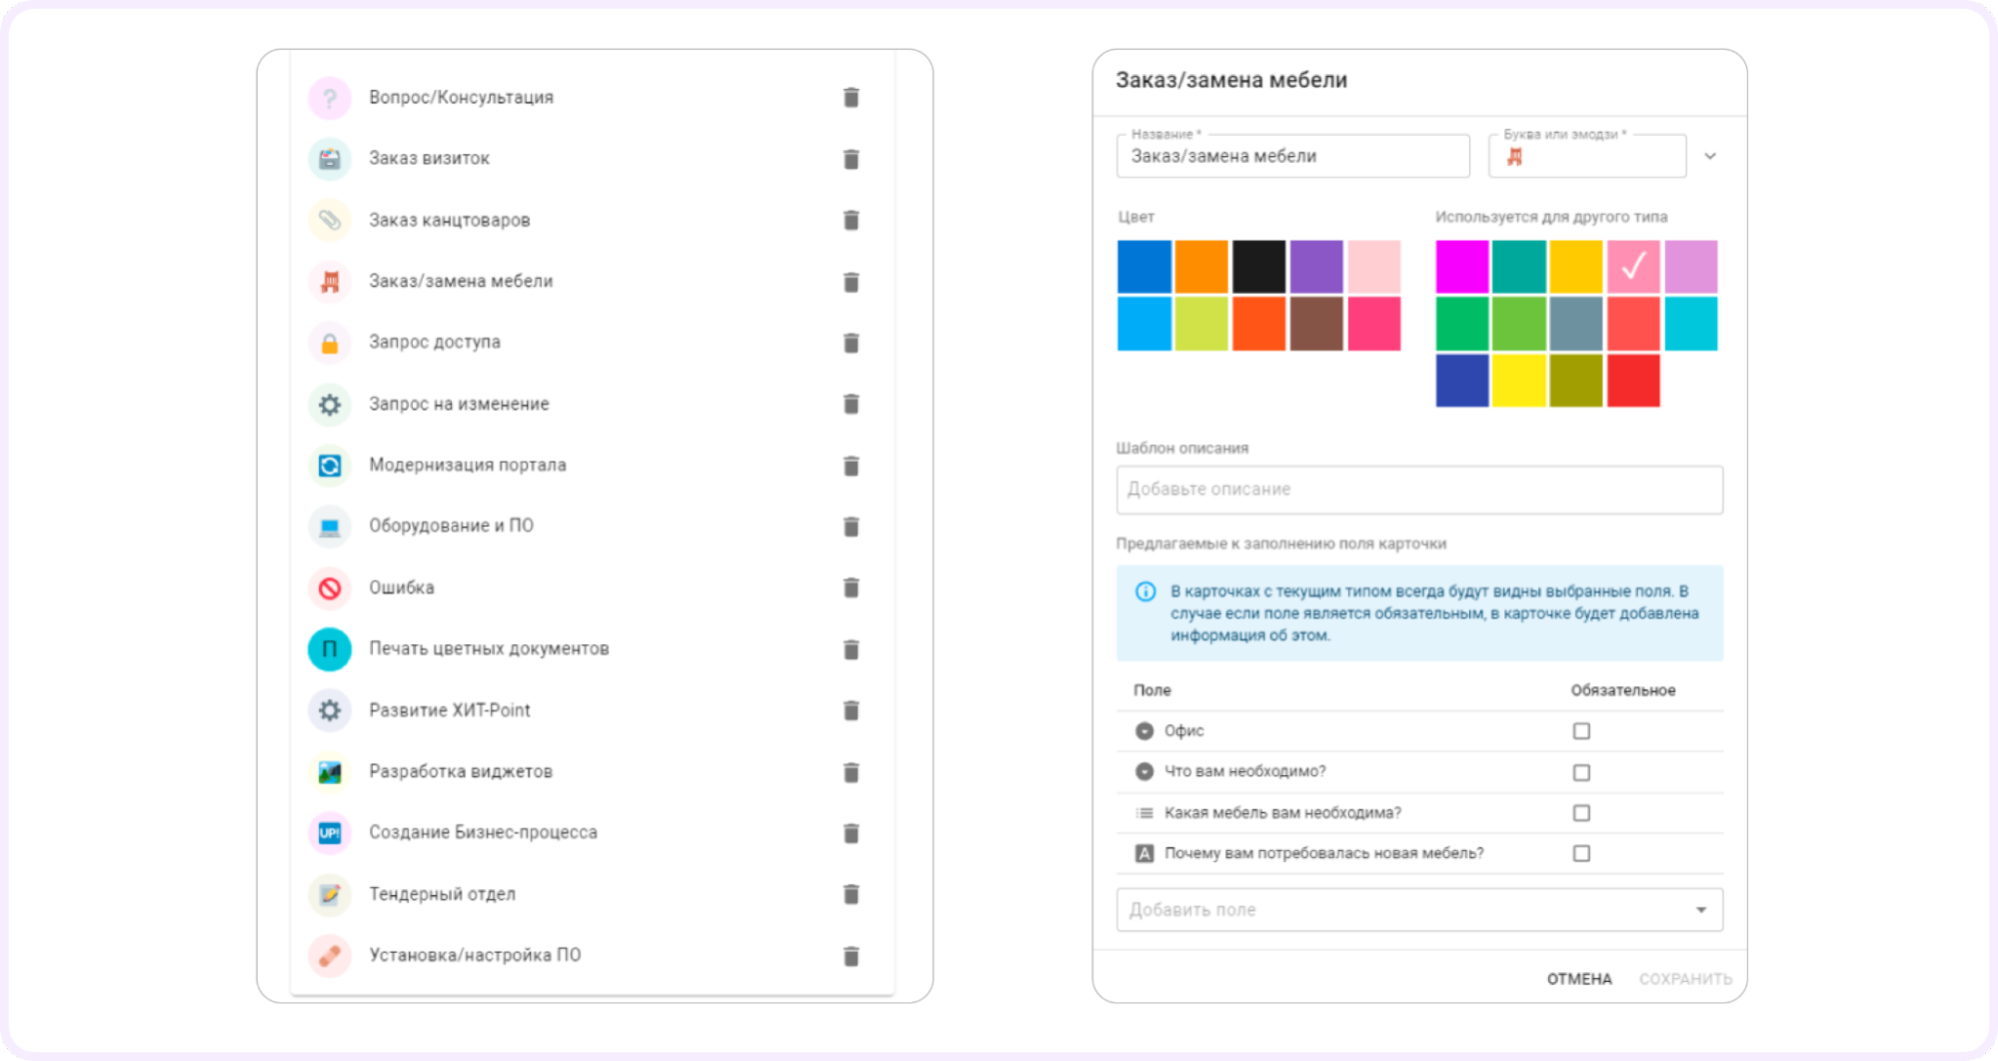Open the Добавить поле dropdown

1419,910
